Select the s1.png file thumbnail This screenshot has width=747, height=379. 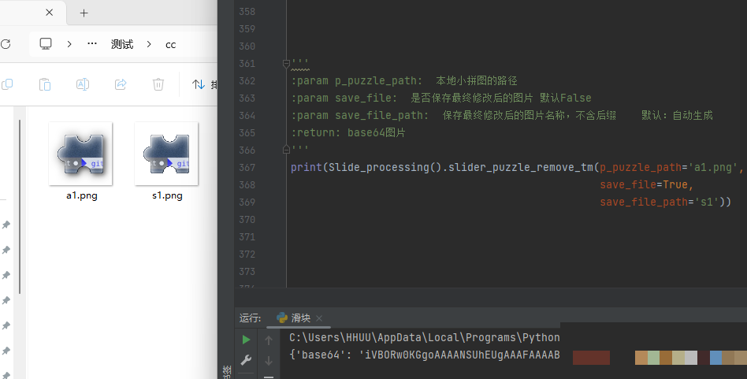[166, 154]
